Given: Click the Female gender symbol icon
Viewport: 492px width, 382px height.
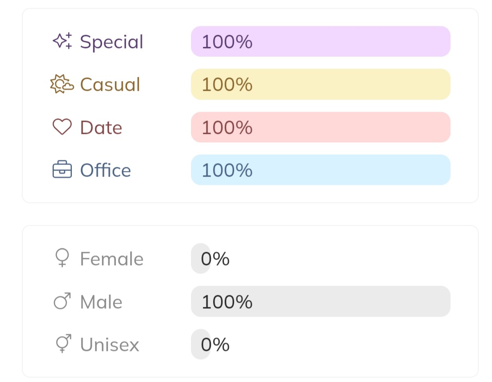Looking at the screenshot, I should pos(62,259).
